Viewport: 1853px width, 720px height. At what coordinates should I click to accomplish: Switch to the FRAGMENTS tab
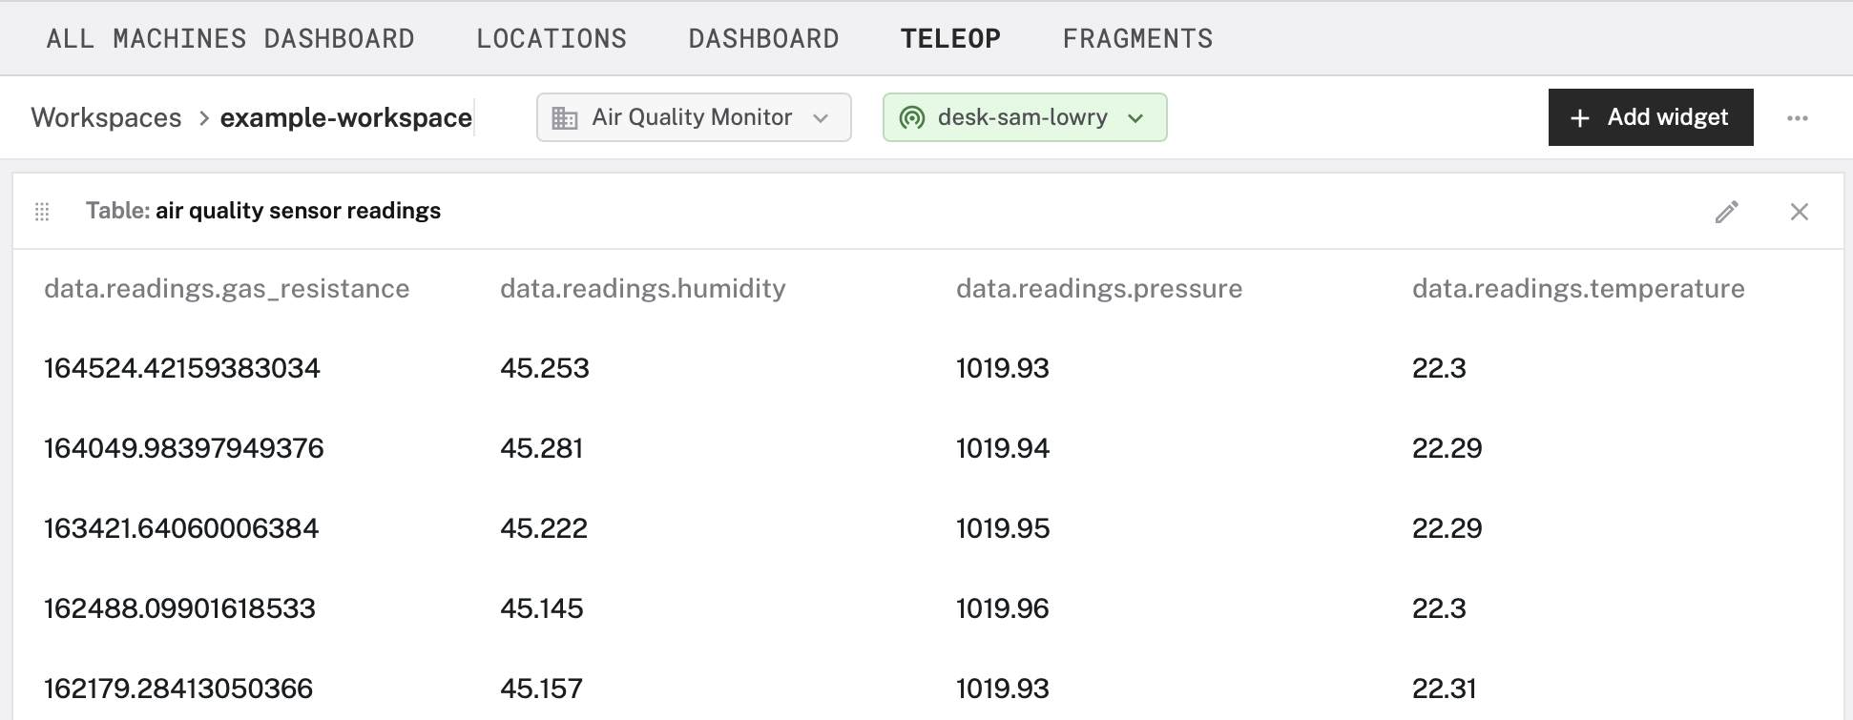1137,38
